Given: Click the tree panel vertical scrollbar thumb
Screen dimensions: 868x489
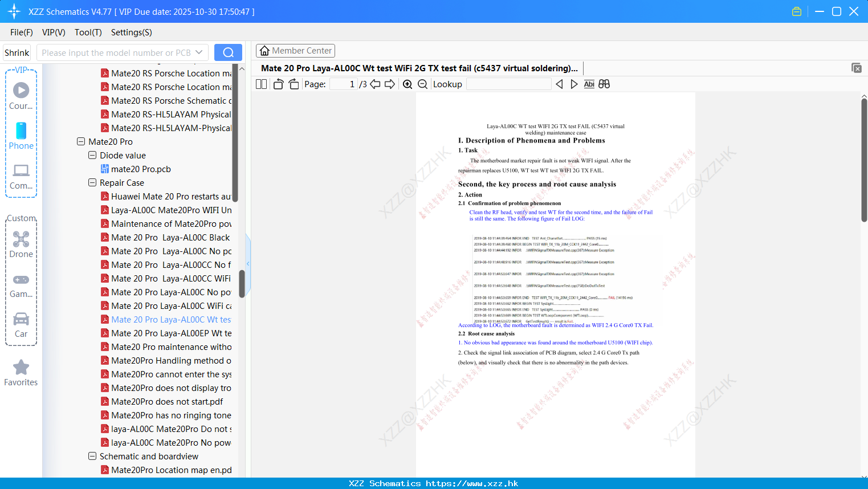Looking at the screenshot, I should 242,283.
